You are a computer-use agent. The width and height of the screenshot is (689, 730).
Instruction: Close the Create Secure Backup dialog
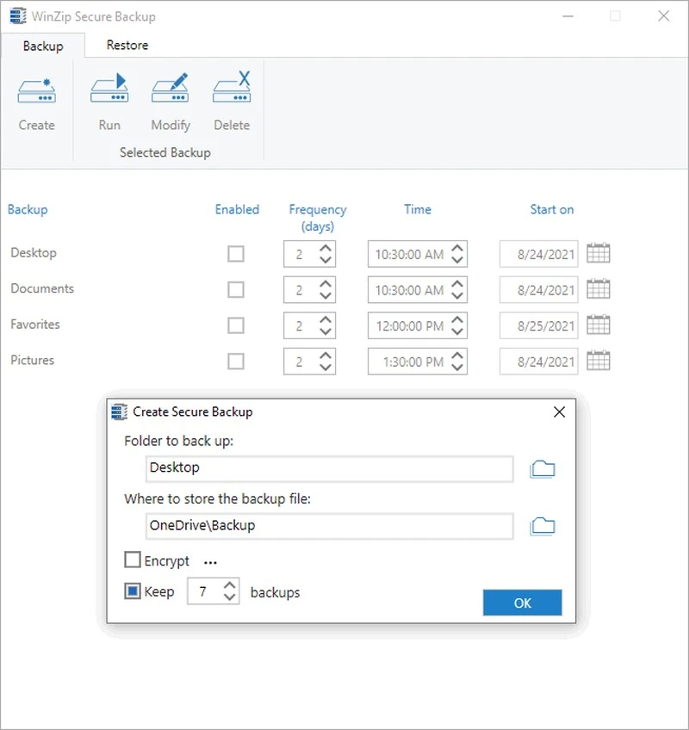point(559,411)
